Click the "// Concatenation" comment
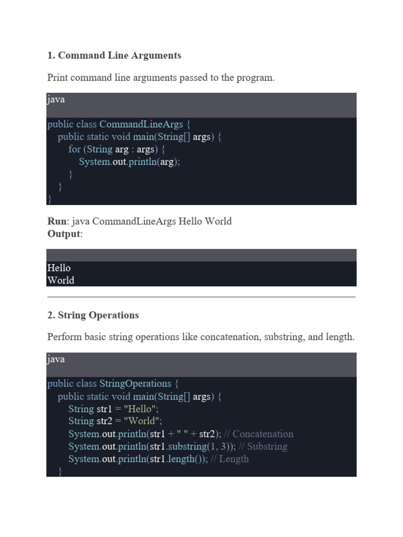403x537 pixels. 259,434
